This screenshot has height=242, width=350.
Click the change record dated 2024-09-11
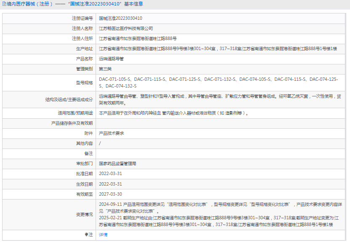220,207
